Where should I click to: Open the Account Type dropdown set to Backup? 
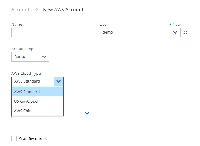[x=30, y=57]
